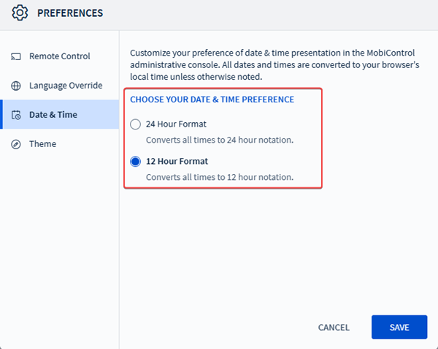
Task: Select the Date & Time text label
Action: (53, 115)
